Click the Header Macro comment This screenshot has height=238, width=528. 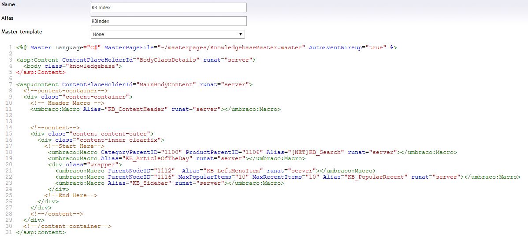click(67, 103)
